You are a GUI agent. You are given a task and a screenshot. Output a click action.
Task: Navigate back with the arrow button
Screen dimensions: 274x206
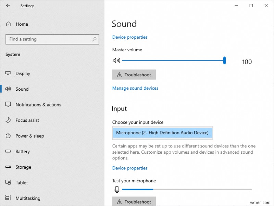point(8,5)
